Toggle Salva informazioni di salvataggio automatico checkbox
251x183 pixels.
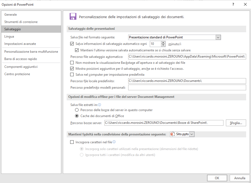pos(72,44)
